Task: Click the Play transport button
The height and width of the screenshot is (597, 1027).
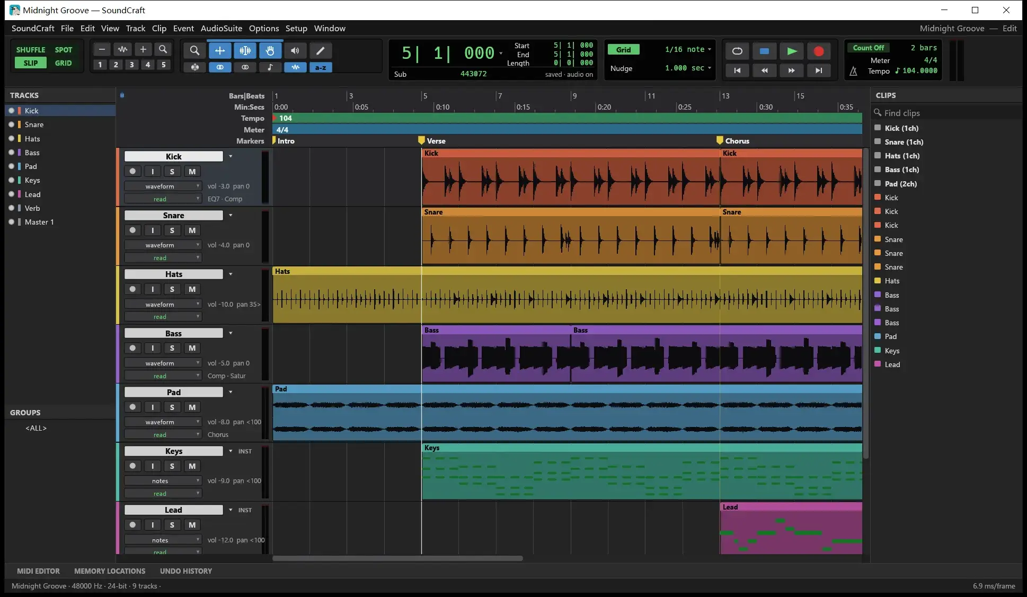Action: 792,51
